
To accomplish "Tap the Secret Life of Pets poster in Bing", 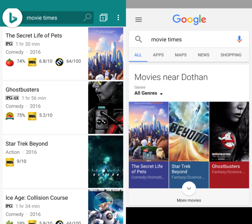I will 106,53.
